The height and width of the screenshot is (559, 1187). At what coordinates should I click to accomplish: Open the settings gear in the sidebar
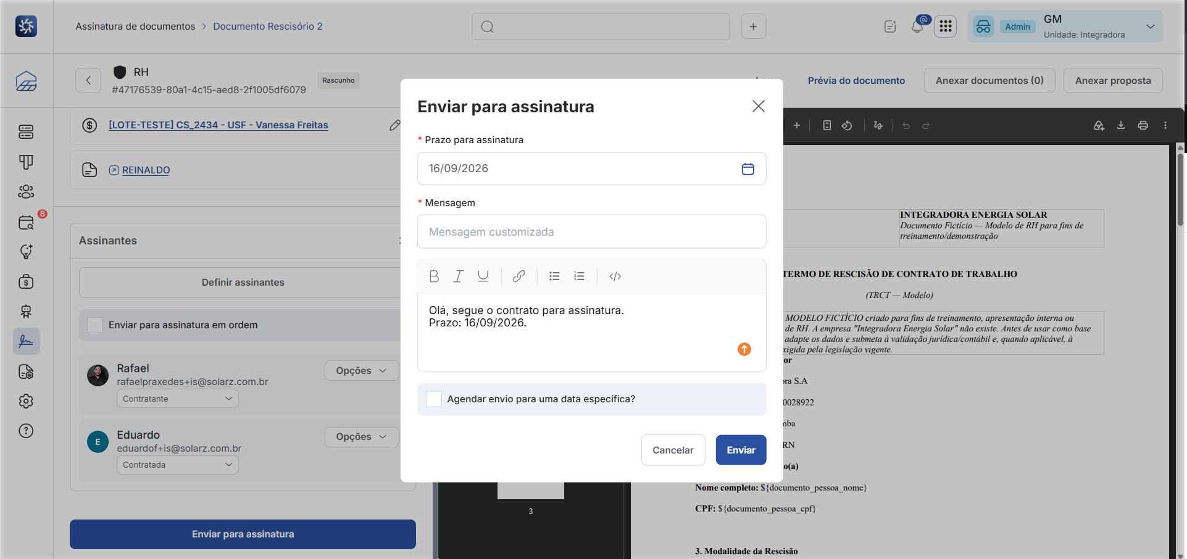click(x=26, y=401)
